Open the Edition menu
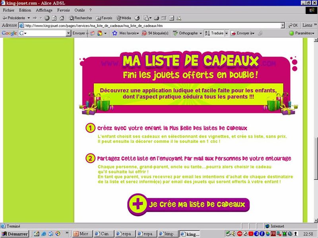The height and width of the screenshot is (238, 318). tap(25, 10)
